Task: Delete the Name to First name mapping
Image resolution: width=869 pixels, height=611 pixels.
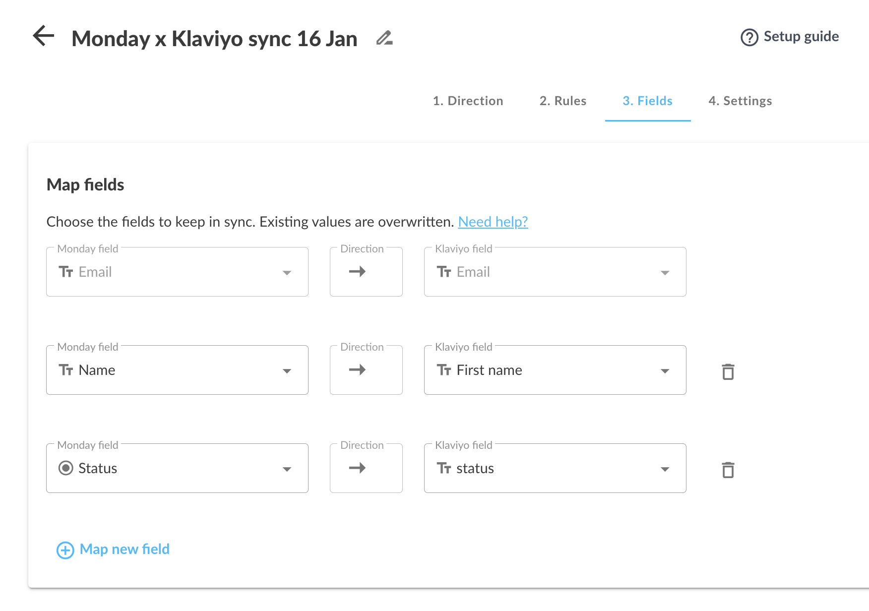Action: (728, 371)
